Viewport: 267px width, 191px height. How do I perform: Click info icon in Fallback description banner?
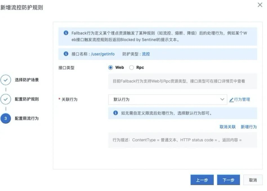coord(66,33)
